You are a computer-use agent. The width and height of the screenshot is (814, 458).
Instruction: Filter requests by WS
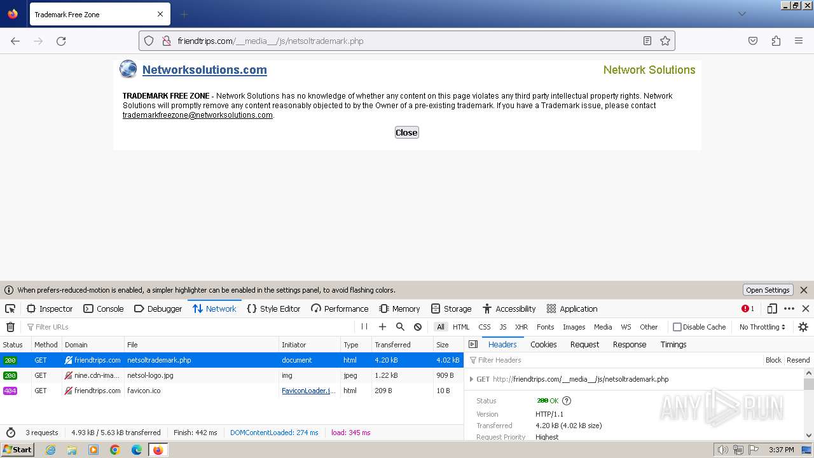(626, 327)
